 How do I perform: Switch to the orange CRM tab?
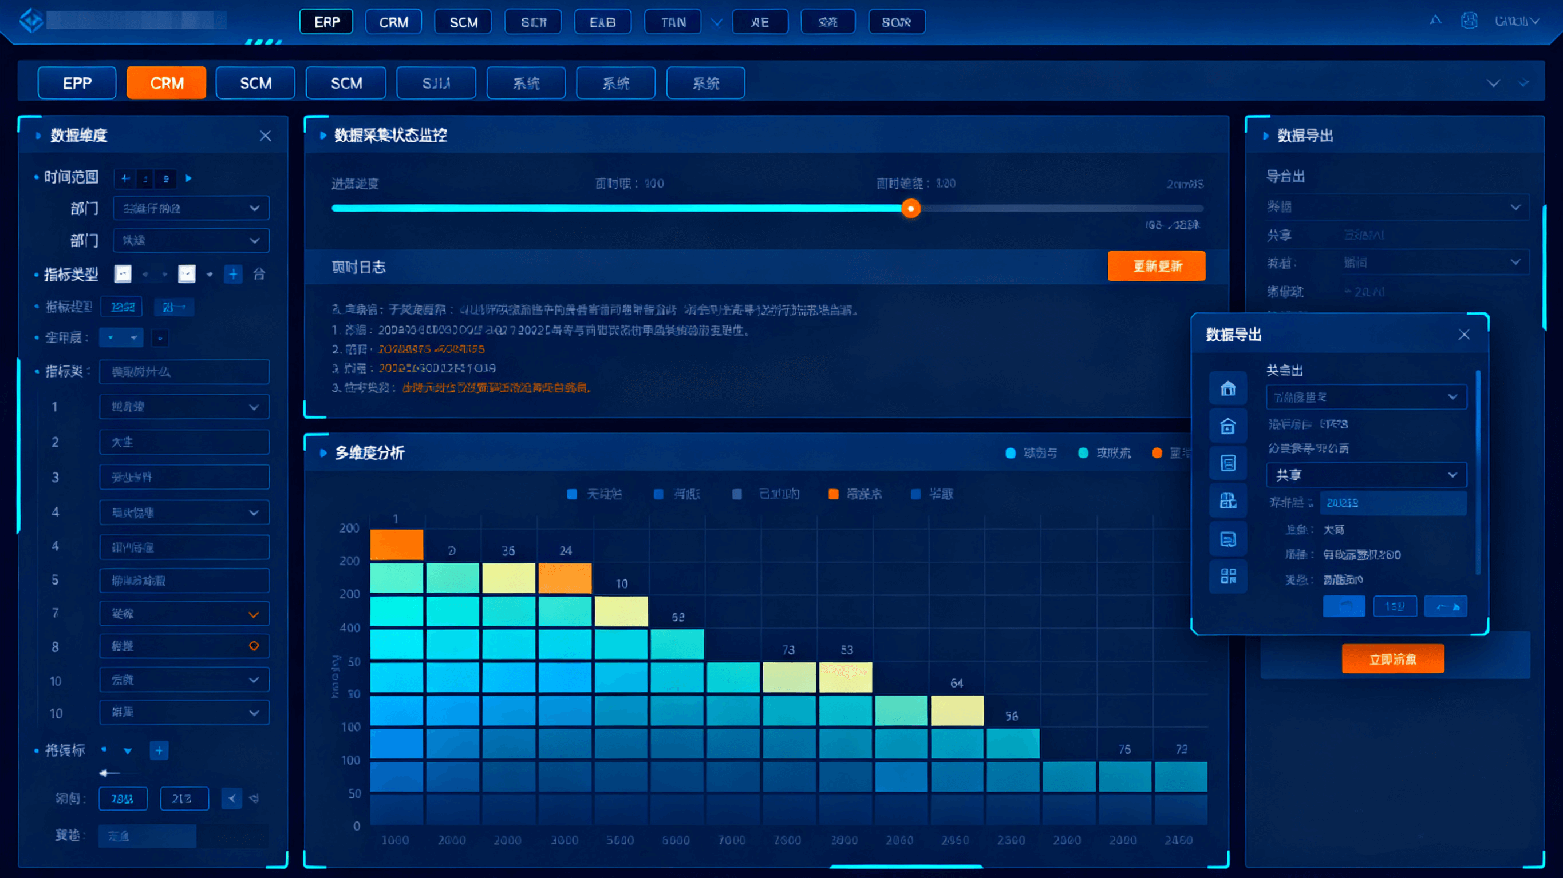166,83
